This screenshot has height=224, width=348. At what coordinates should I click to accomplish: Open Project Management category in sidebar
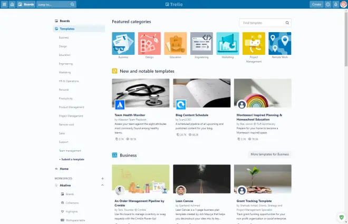pos(71,116)
